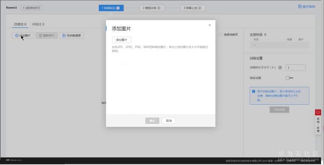Click 全部标签 0 heading
This screenshot has width=324, height=165.
pyautogui.click(x=258, y=34)
